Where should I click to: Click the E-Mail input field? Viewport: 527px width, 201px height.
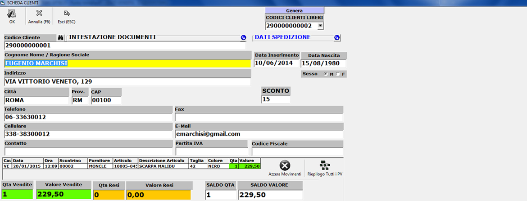259,134
